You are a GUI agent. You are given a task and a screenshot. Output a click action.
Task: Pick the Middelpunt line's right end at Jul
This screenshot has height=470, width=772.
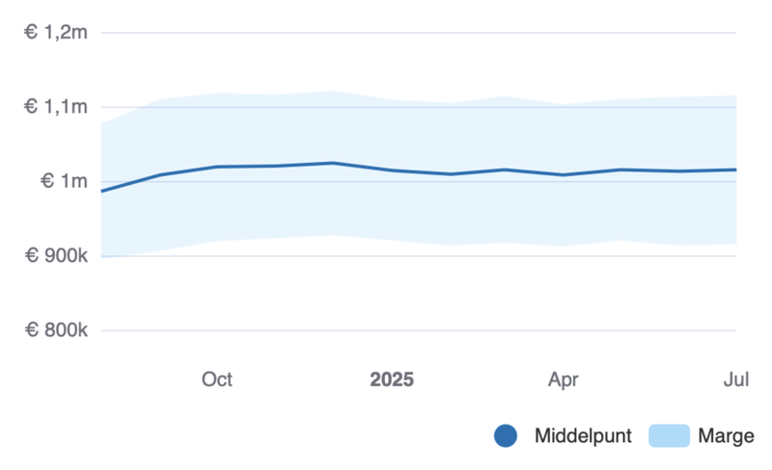[x=735, y=170]
